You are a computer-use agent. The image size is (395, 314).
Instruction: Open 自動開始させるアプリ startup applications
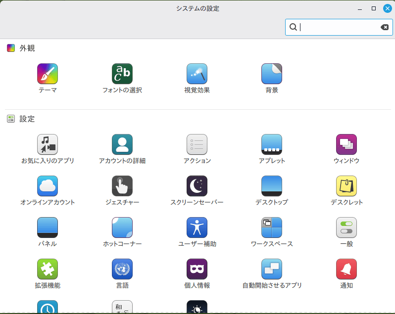[272, 269]
